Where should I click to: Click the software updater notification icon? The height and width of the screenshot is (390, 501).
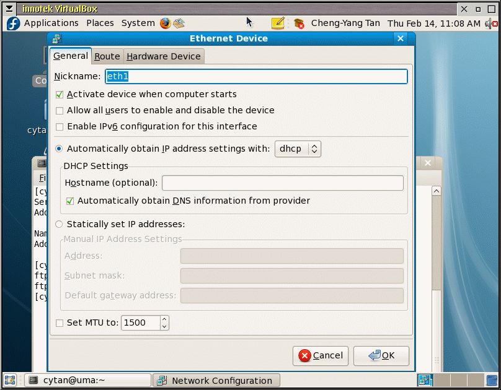299,24
